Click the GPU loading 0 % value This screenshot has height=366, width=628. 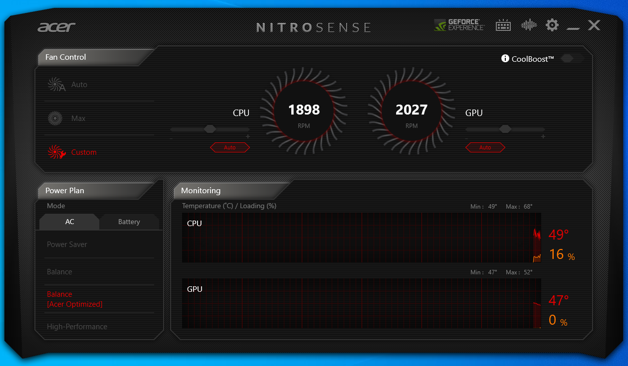tap(558, 320)
